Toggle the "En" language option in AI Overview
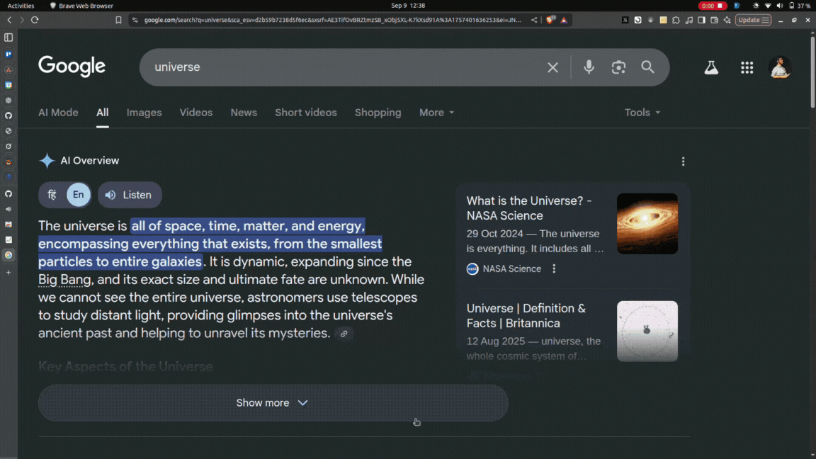The height and width of the screenshot is (459, 816). pyautogui.click(x=77, y=195)
